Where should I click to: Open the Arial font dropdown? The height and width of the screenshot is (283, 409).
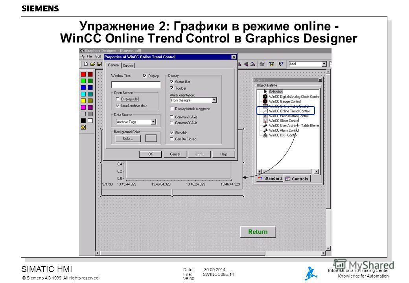324,64
